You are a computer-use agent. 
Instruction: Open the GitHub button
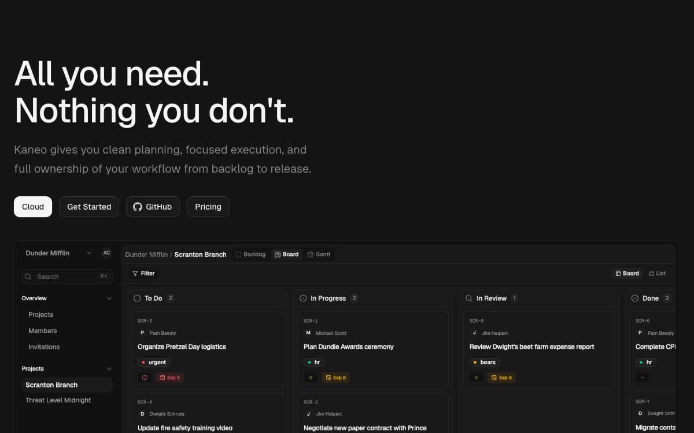coord(153,207)
